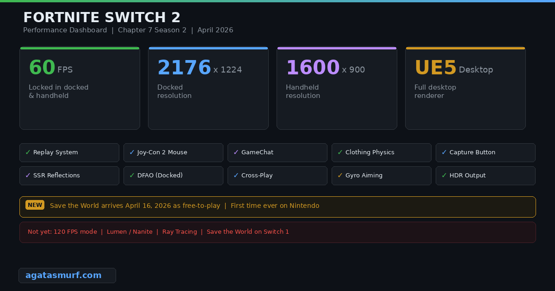This screenshot has height=291, width=555.
Task: Select the Cross-Play feature chip
Action: click(x=277, y=176)
